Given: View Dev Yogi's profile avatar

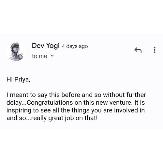Looking at the screenshot, I should pos(16,52).
